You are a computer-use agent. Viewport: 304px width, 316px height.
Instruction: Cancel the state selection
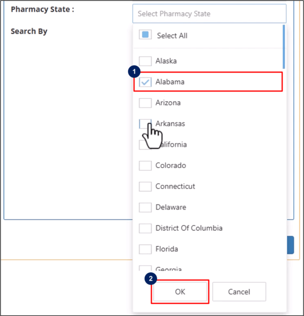click(x=239, y=292)
